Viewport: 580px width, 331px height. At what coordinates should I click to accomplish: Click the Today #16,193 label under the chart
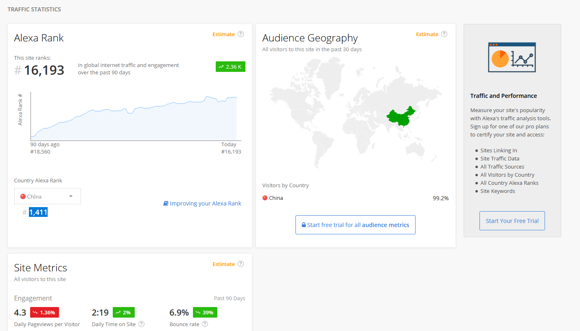(x=231, y=148)
